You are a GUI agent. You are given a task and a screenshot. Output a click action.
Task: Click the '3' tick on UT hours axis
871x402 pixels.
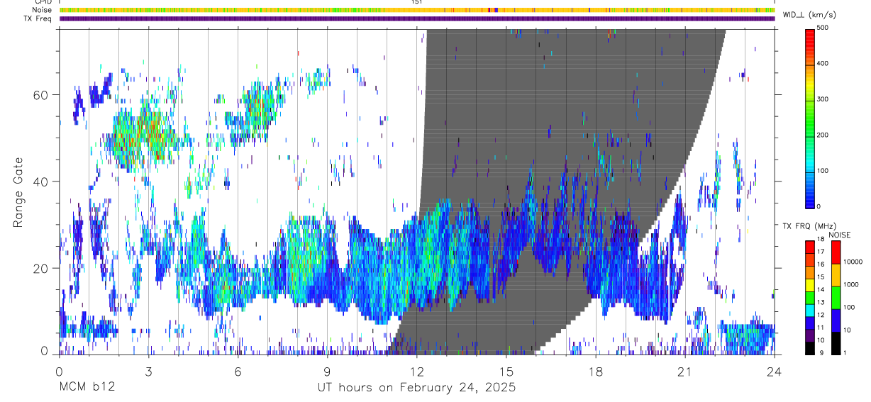[148, 371]
